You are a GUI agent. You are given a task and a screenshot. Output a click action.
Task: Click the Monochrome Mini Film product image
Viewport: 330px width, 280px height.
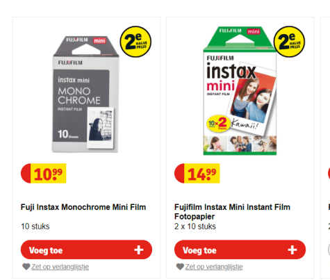pyautogui.click(x=85, y=94)
